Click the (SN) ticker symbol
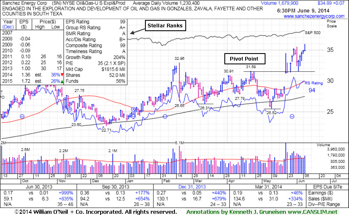349x215 pixels. (57, 3)
